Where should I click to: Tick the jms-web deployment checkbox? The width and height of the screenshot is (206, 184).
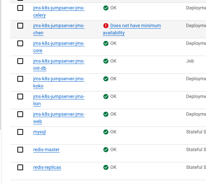coord(20,114)
